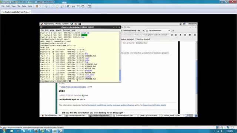Open the dropdown arrow beside pause button

tap(40, 6)
